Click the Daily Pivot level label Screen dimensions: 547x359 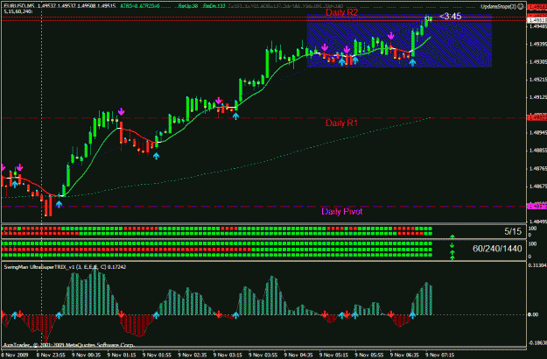coord(342,211)
